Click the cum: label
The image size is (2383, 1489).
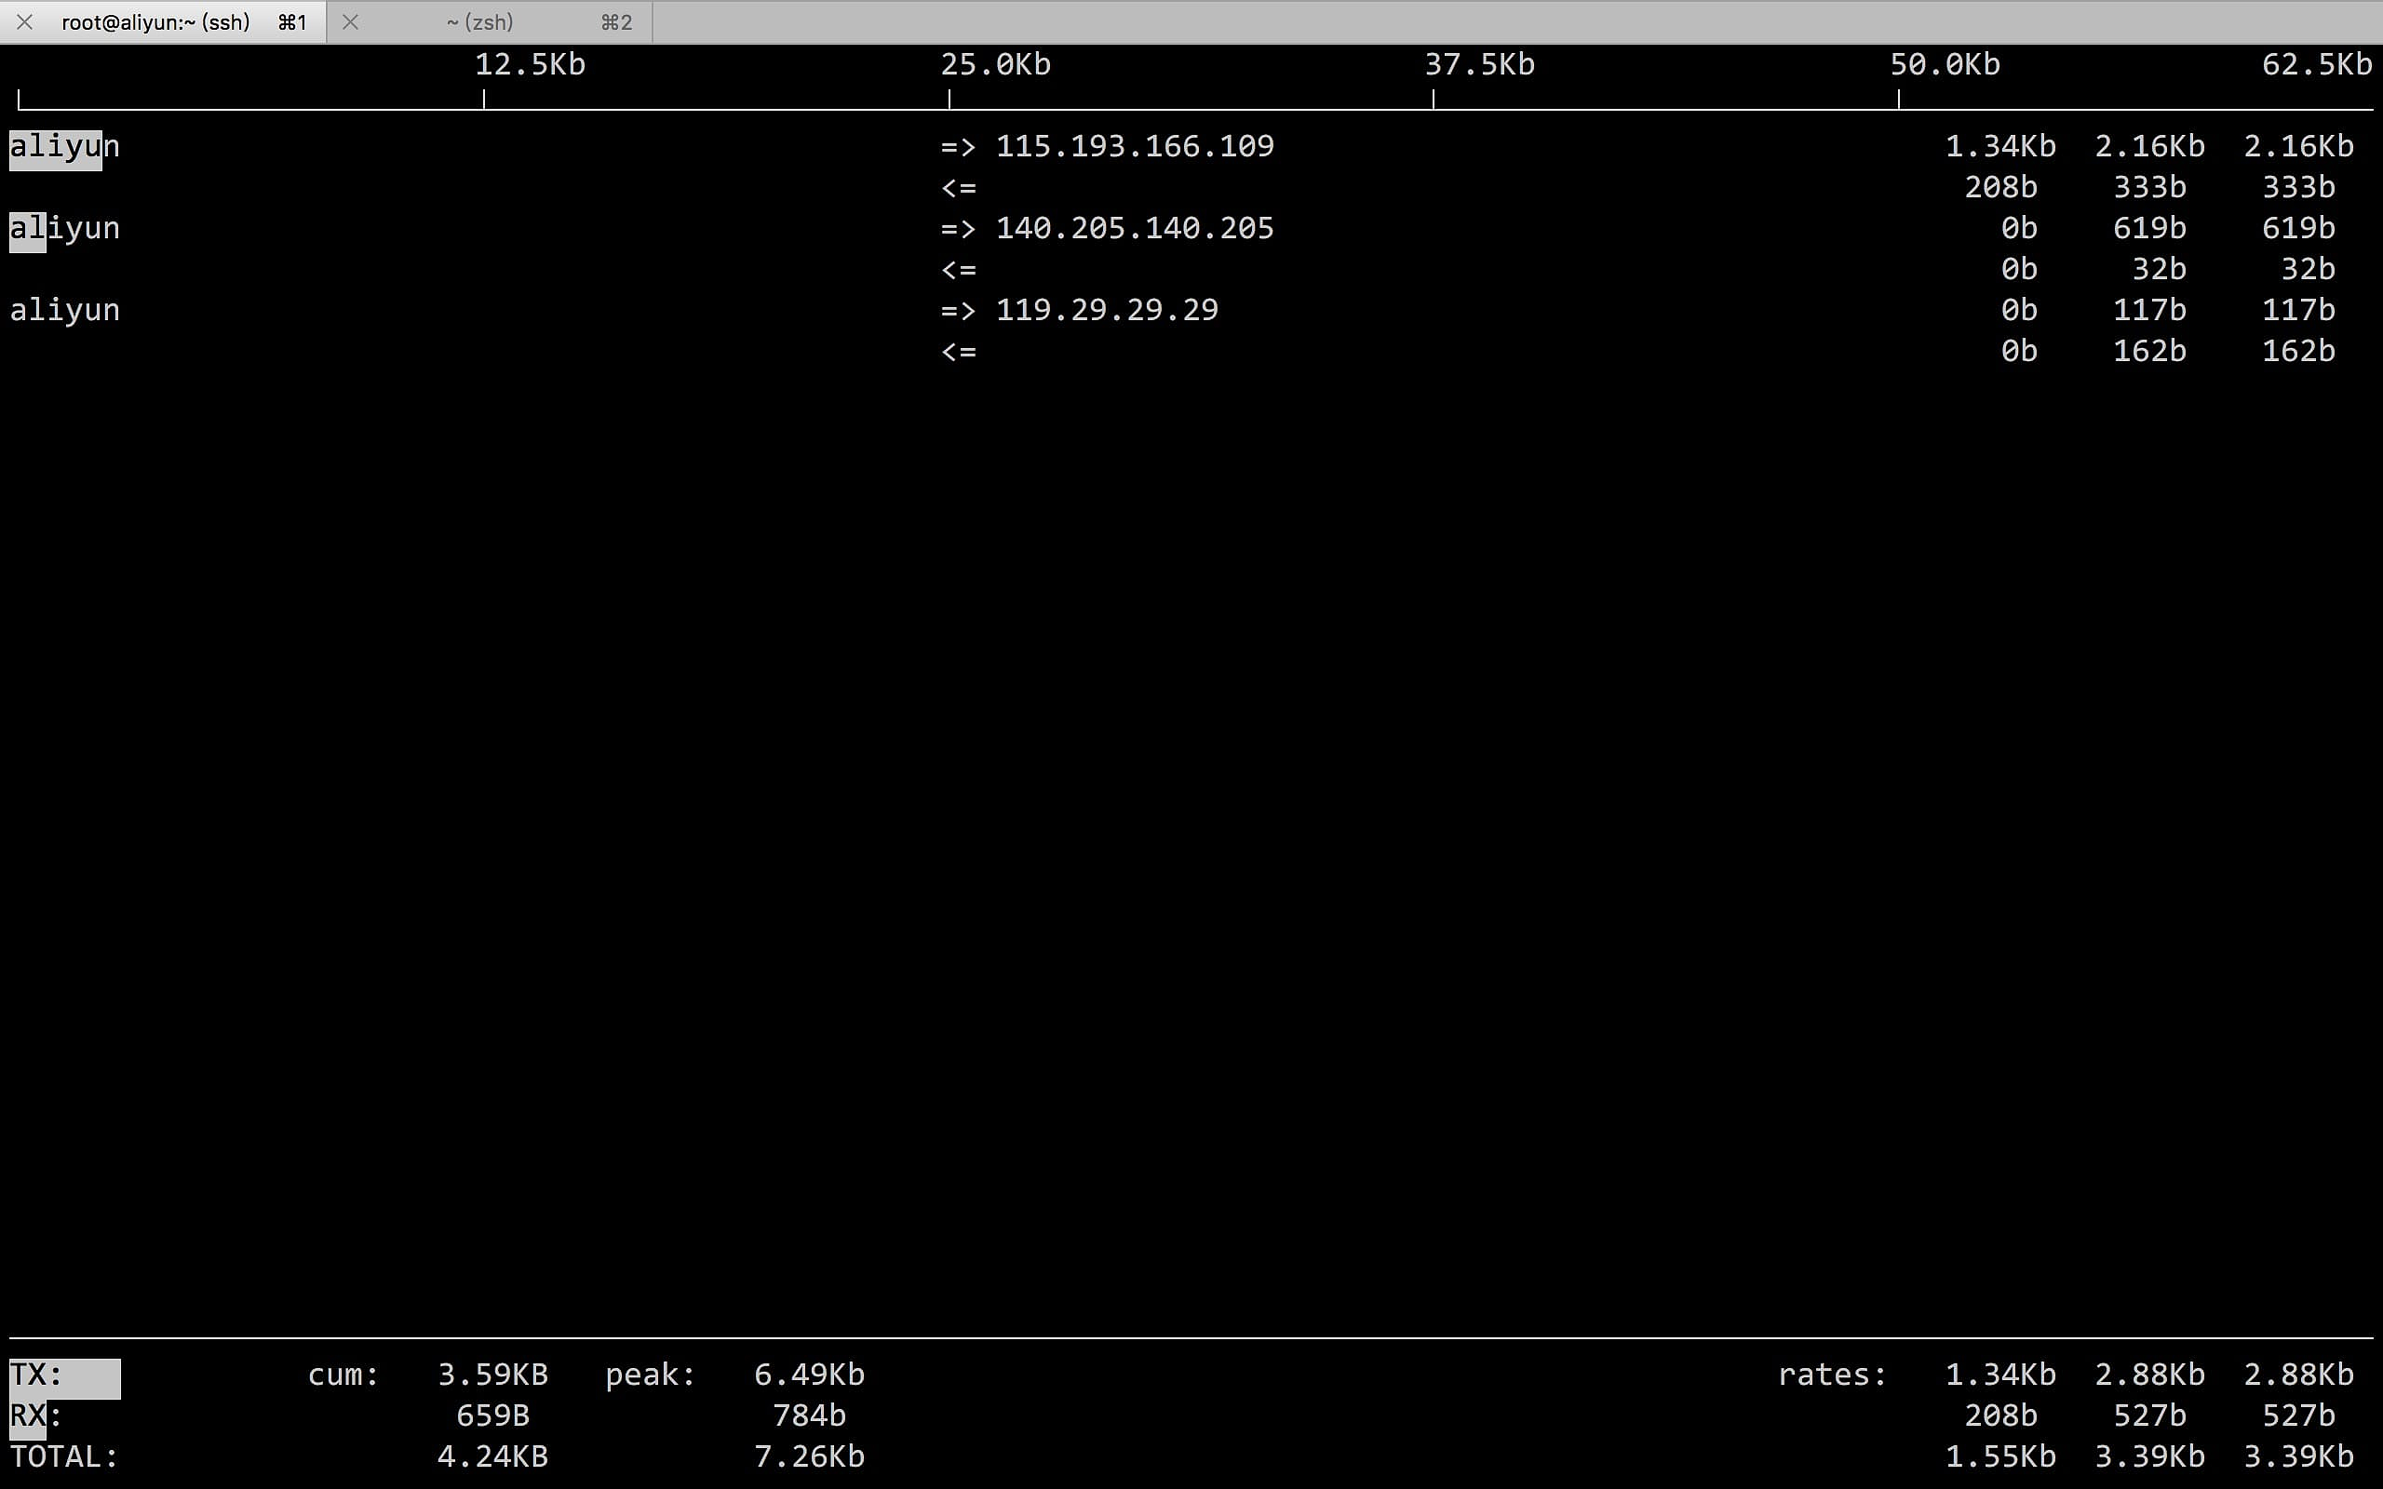tap(343, 1374)
